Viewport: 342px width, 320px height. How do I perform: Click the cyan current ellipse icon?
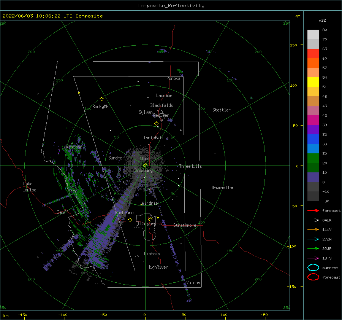click(313, 267)
